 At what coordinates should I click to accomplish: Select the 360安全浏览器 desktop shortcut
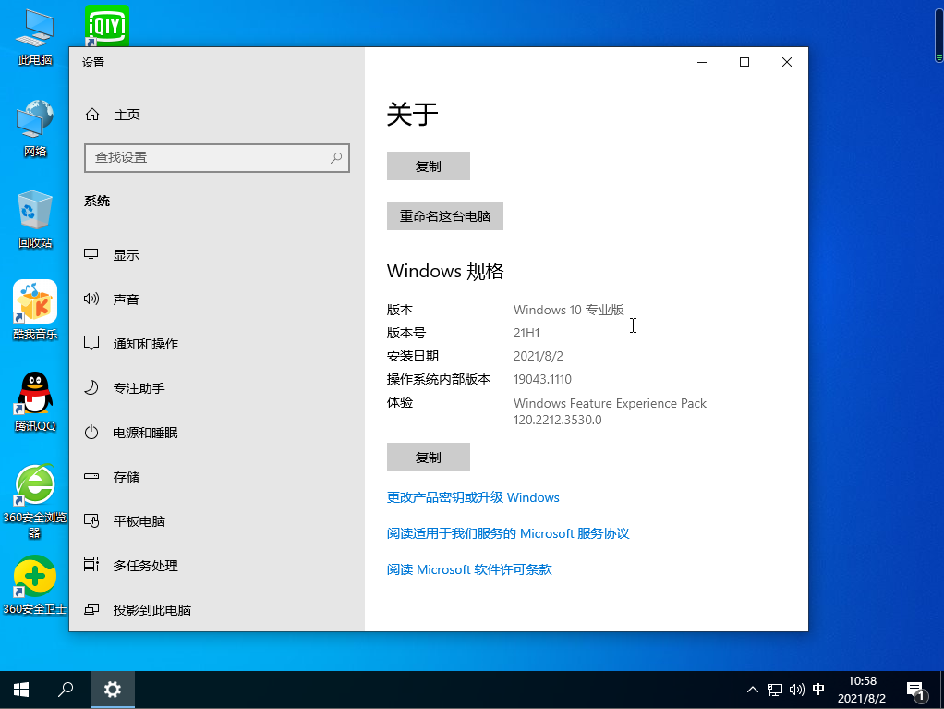pos(35,501)
